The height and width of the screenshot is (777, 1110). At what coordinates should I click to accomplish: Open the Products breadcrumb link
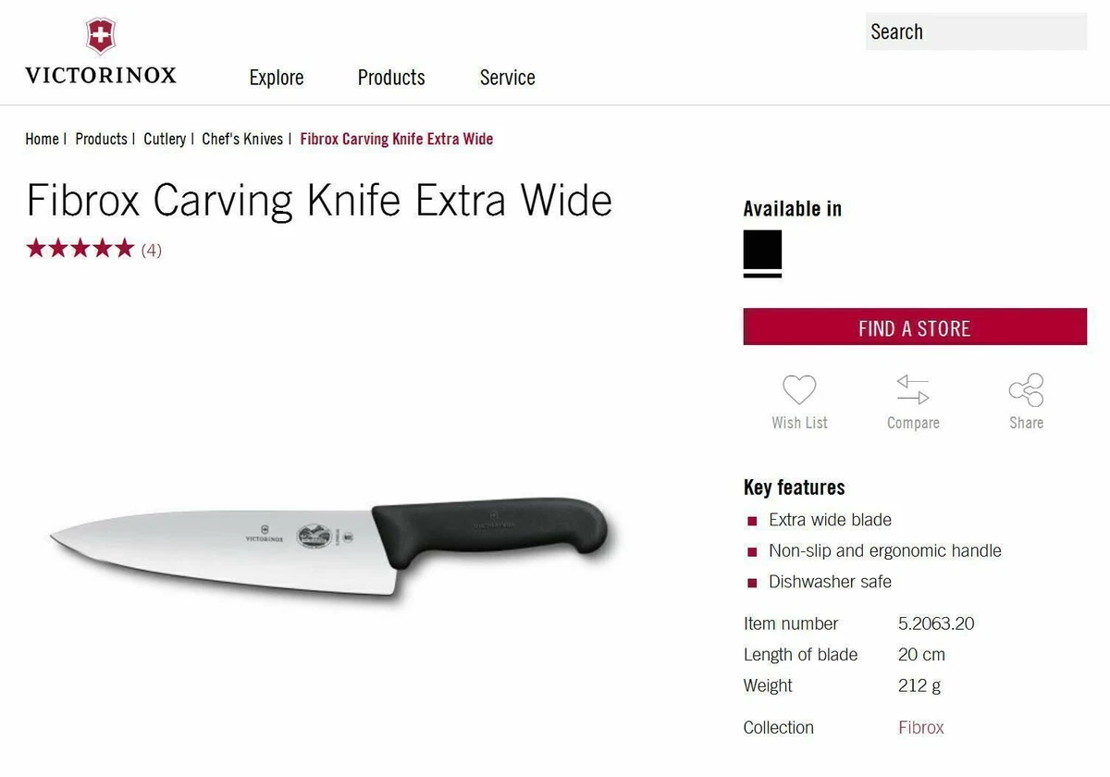click(x=101, y=139)
